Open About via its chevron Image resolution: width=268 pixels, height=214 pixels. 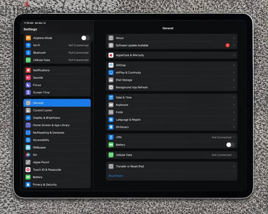tap(234, 38)
